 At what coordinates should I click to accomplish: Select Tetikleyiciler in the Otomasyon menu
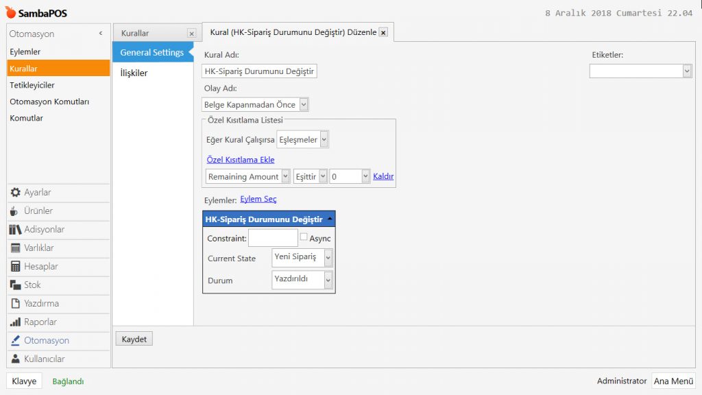point(32,85)
